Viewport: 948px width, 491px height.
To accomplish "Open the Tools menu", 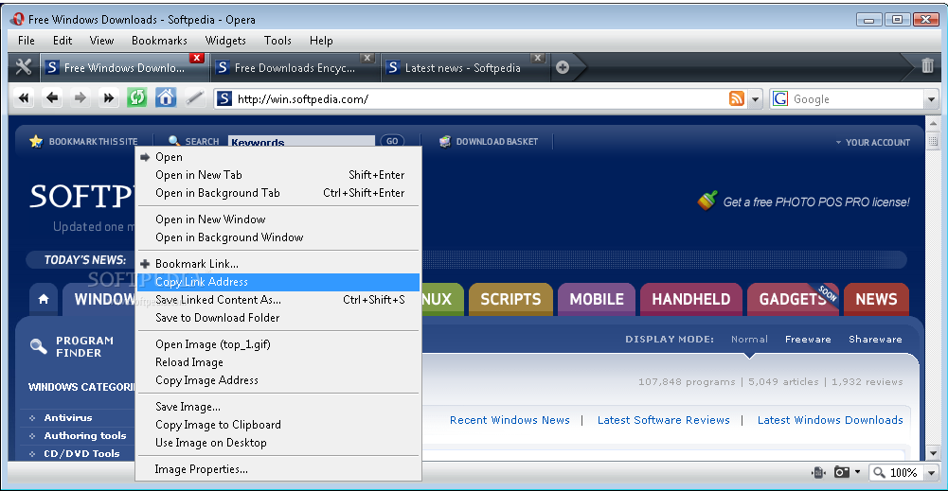I will (x=277, y=41).
